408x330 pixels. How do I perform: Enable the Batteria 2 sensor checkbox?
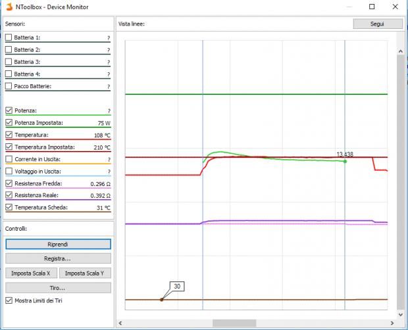coord(9,49)
